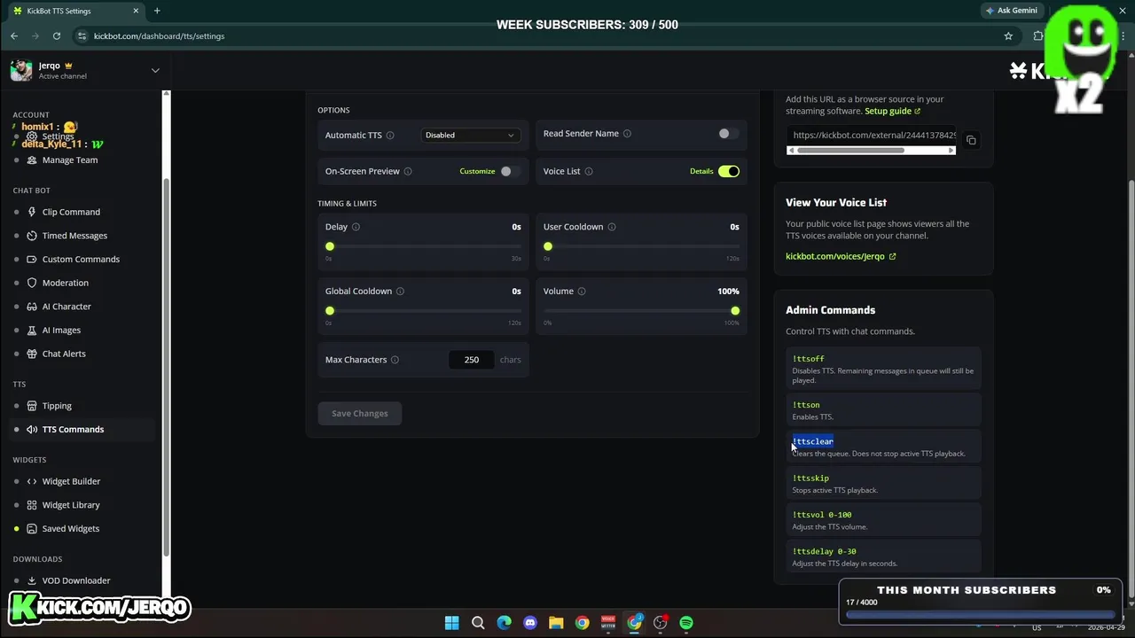This screenshot has width=1135, height=638.
Task: Click the !ttsoff command text
Action: point(809,359)
